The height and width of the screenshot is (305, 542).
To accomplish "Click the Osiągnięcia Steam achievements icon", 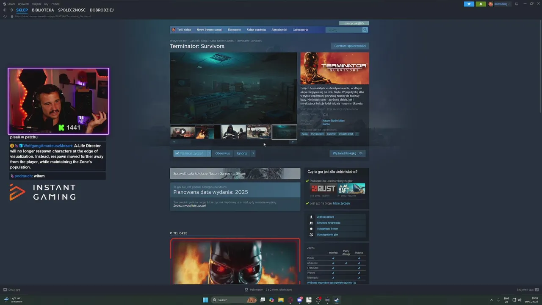I will (311, 229).
